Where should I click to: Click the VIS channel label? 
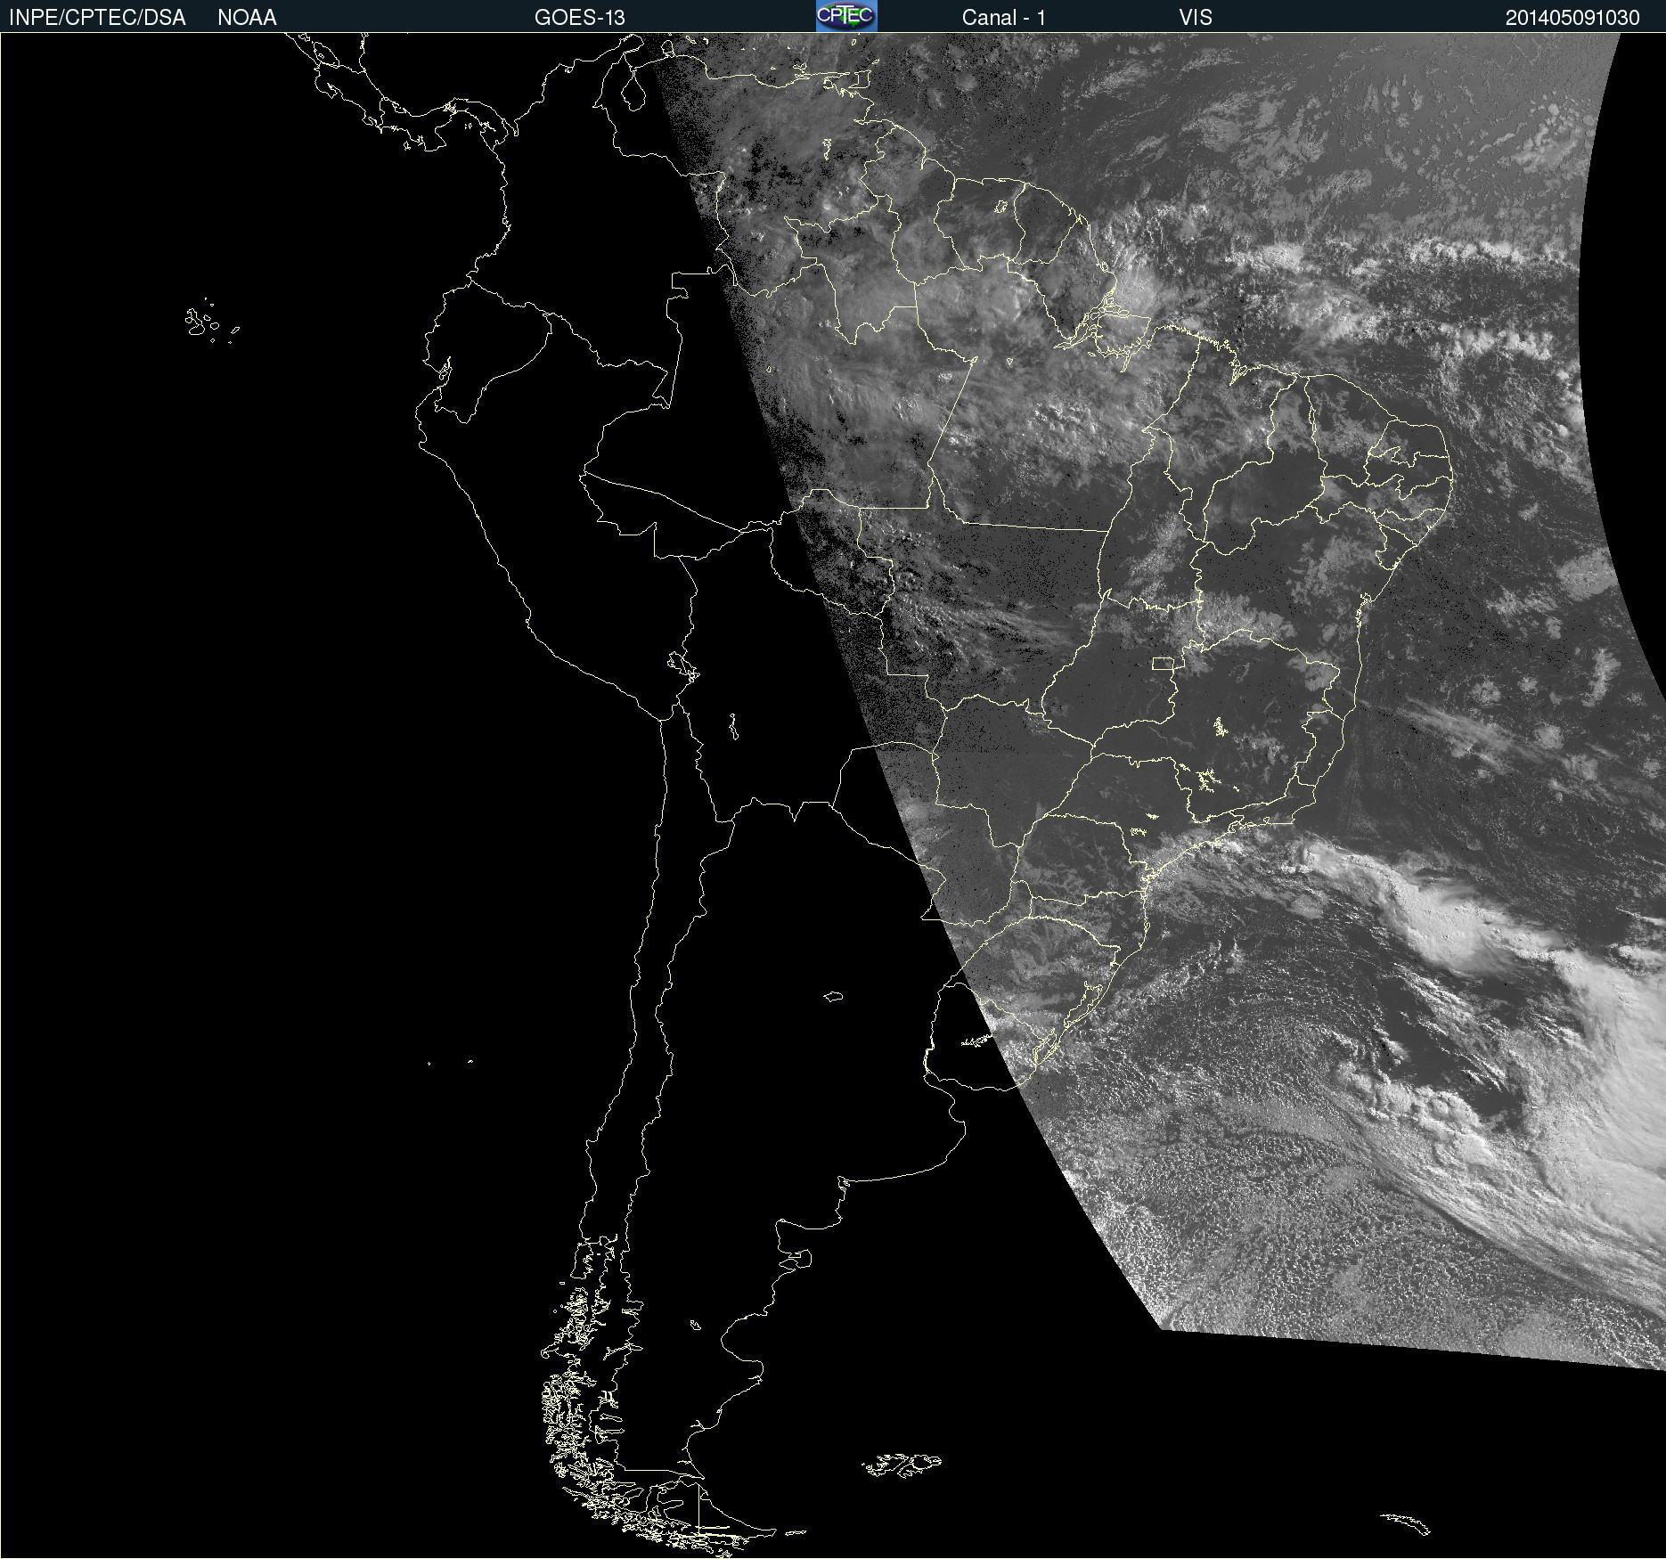(x=1195, y=18)
